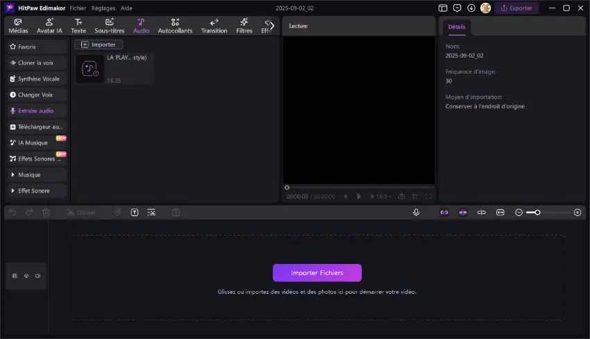This screenshot has height=339, width=590.
Task: Open the Avatar IA tab
Action: [49, 26]
